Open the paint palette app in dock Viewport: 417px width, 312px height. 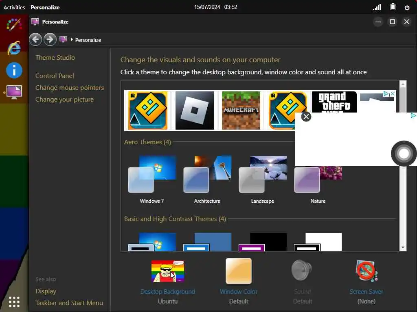coord(14,25)
